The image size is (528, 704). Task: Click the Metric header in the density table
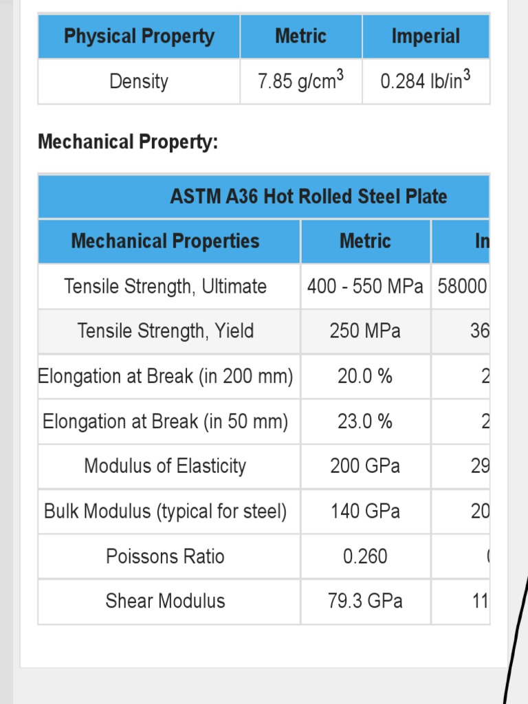pos(300,36)
